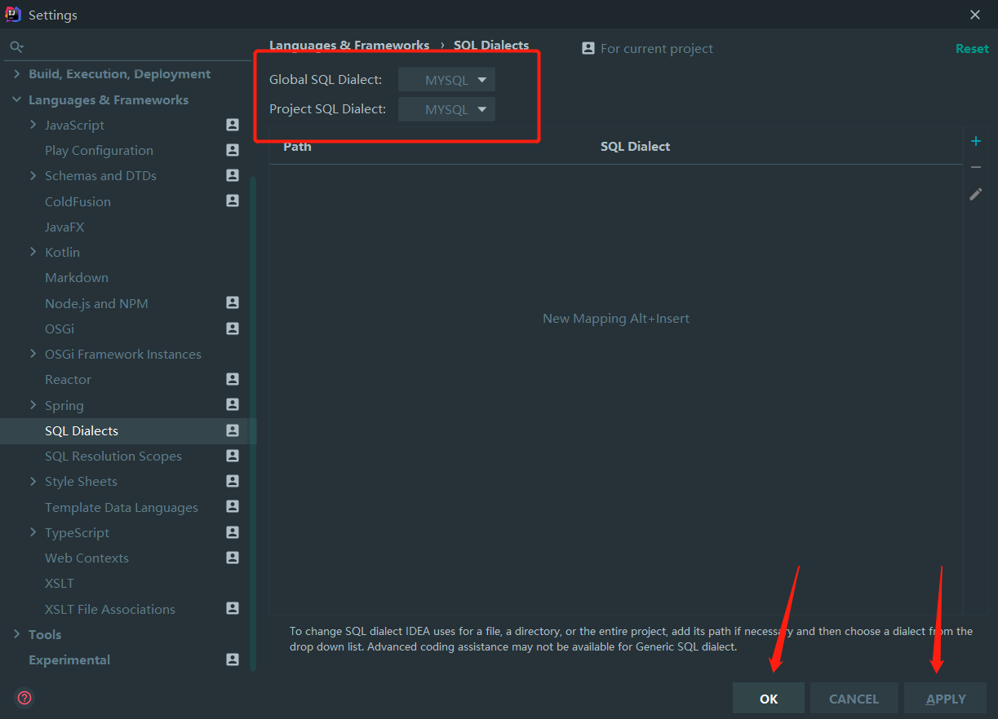Click the Reset link
Image resolution: width=998 pixels, height=719 pixels.
[x=972, y=49]
